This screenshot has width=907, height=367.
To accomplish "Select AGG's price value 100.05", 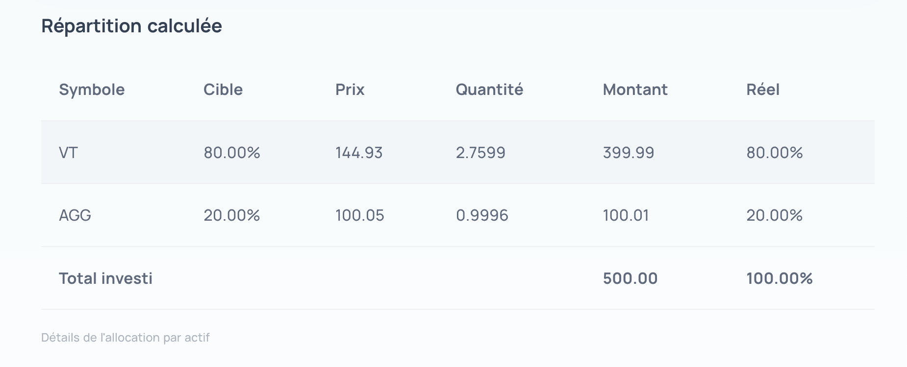I will point(360,215).
